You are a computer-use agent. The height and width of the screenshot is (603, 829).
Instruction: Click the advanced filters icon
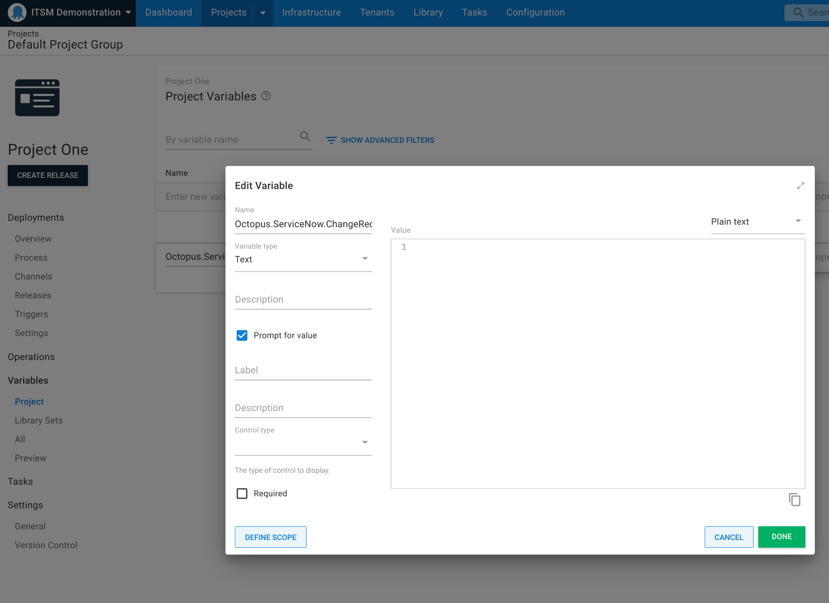coord(332,140)
